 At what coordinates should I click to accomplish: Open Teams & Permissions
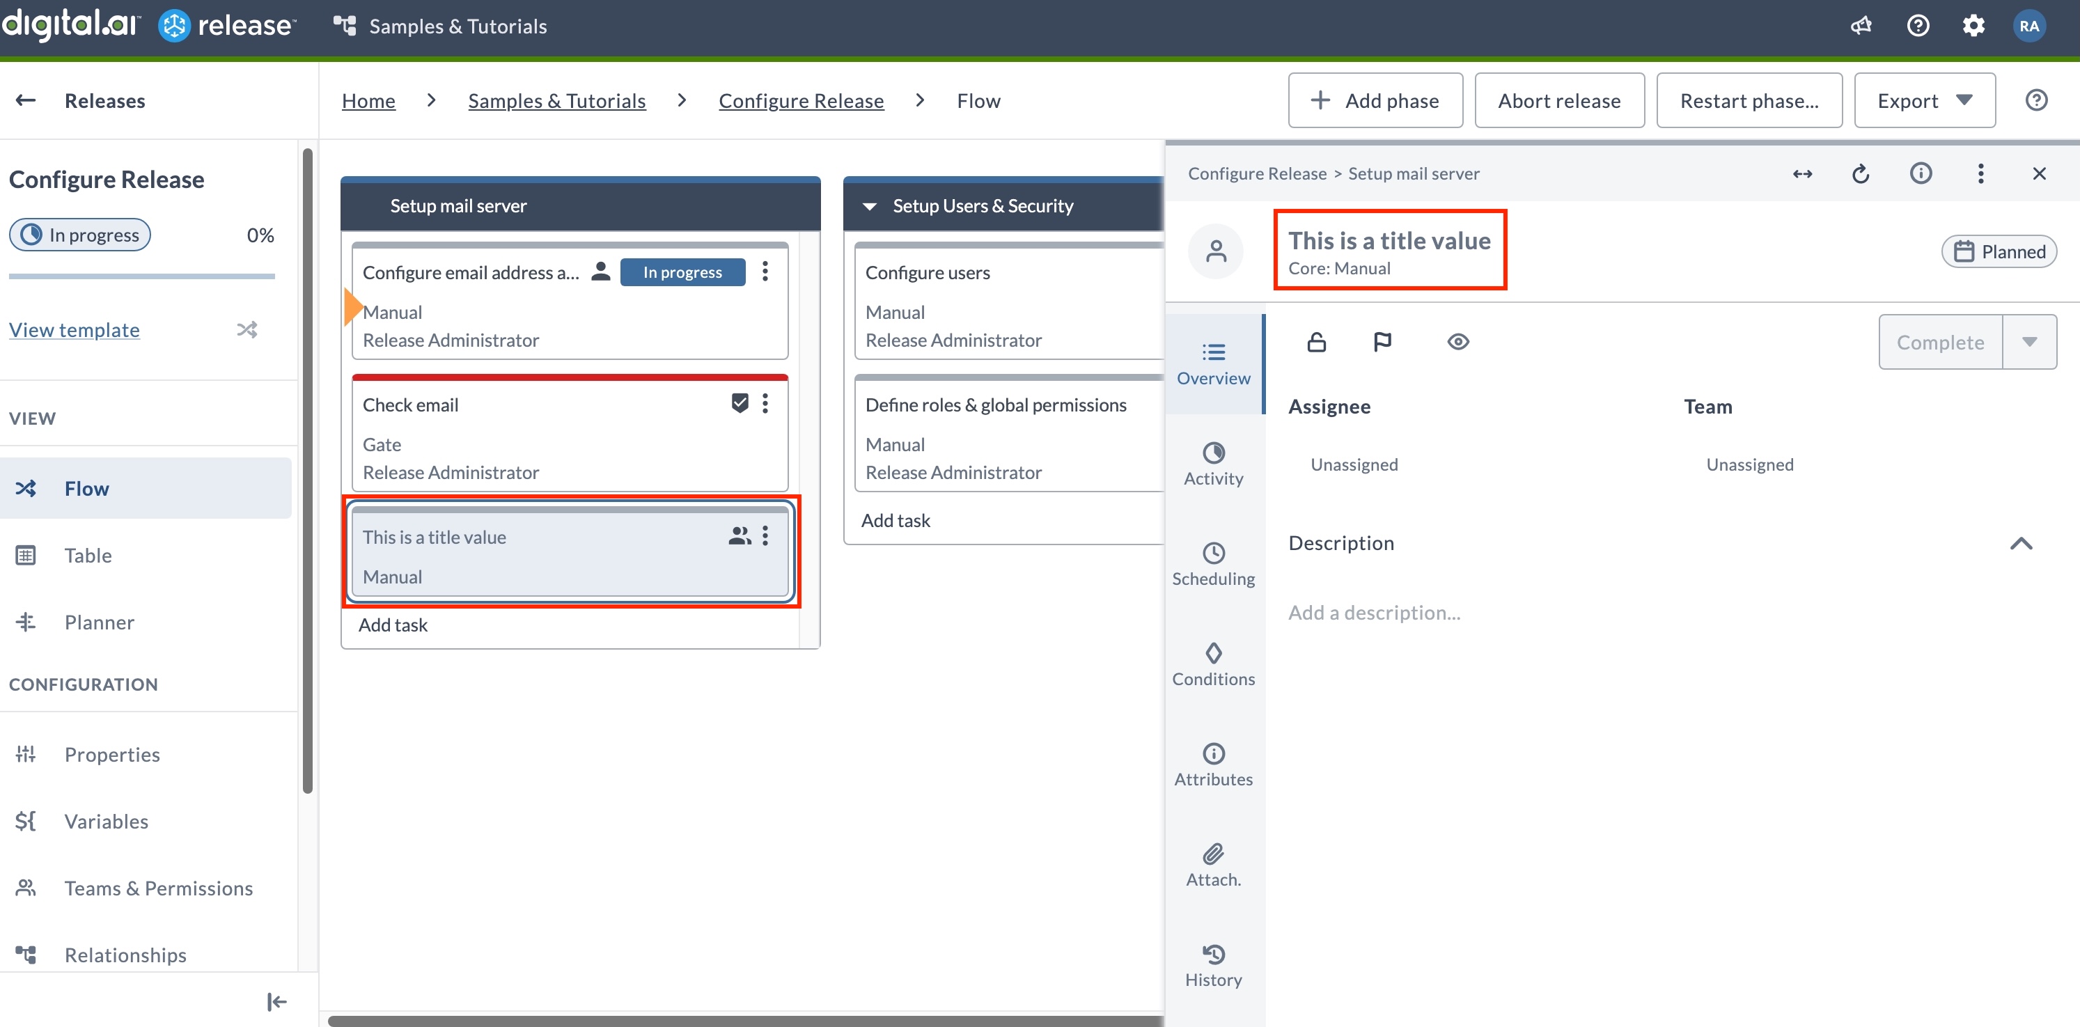point(146,888)
